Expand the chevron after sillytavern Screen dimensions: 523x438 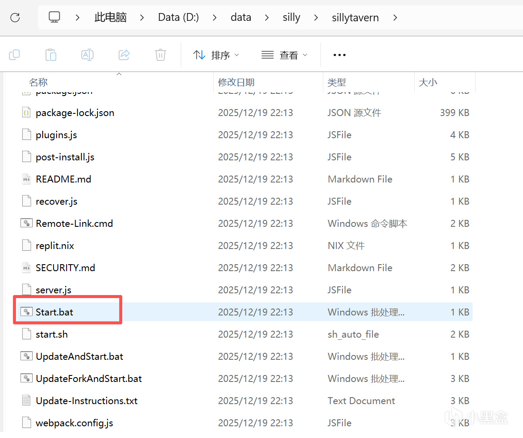395,17
